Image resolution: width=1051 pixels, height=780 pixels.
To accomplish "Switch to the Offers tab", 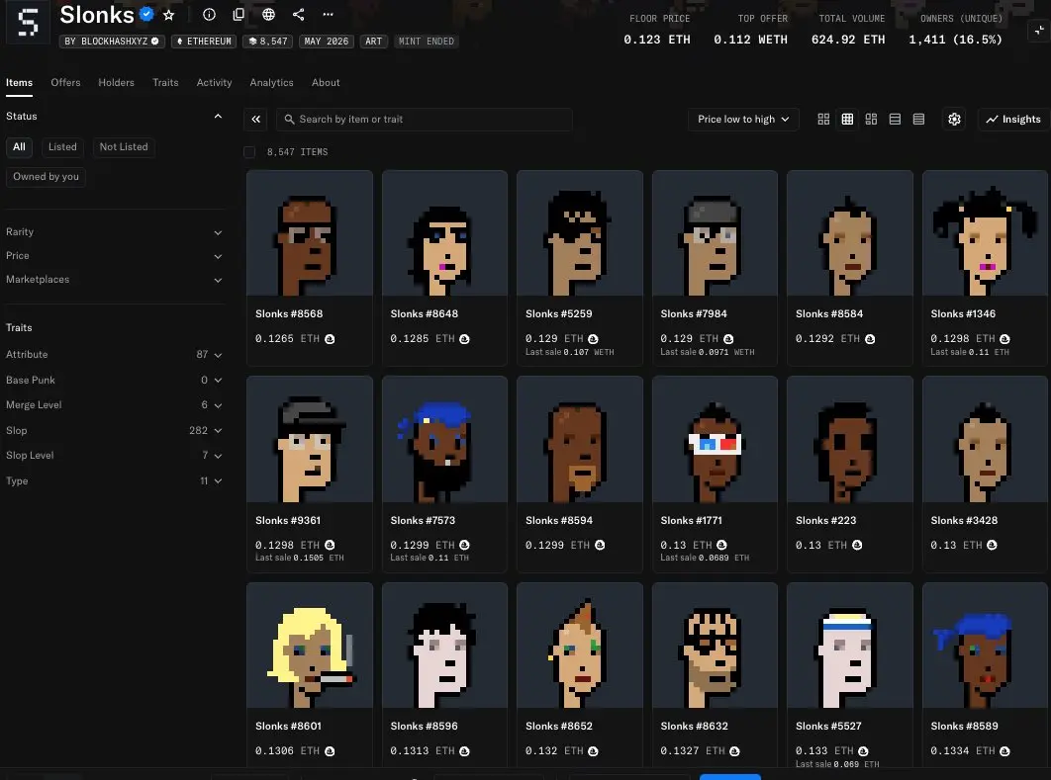I will click(65, 82).
